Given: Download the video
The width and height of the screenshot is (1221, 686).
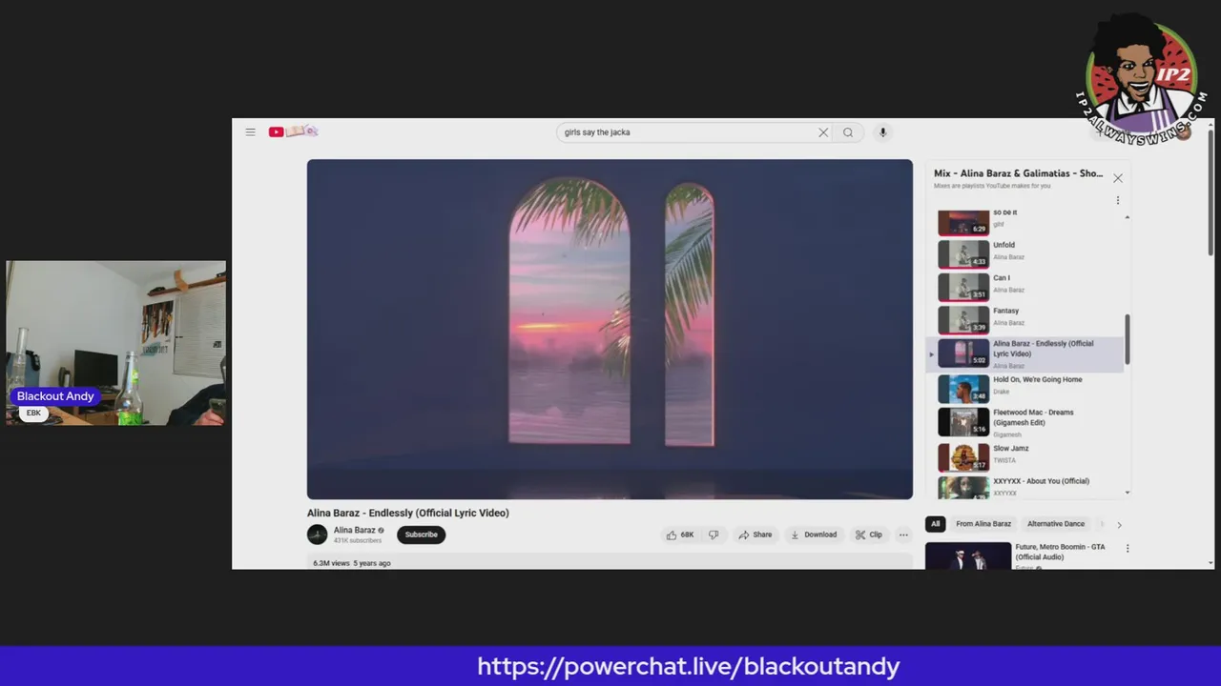Looking at the screenshot, I should pos(814,535).
